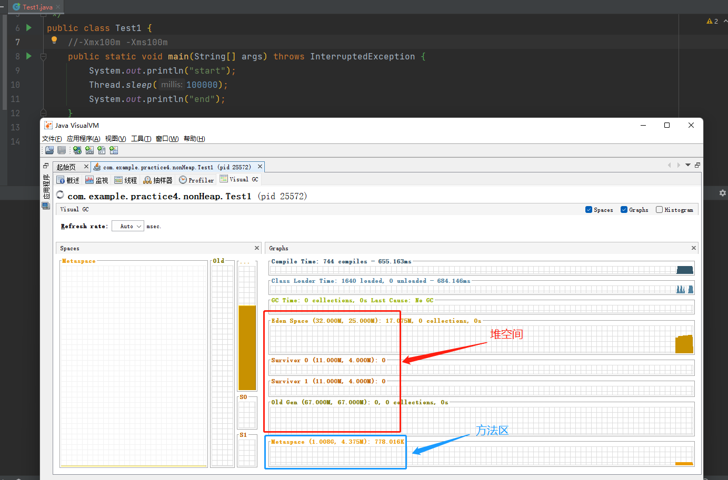Click the run arrow beside class Test1
Viewport: 728px width, 480px height.
29,28
